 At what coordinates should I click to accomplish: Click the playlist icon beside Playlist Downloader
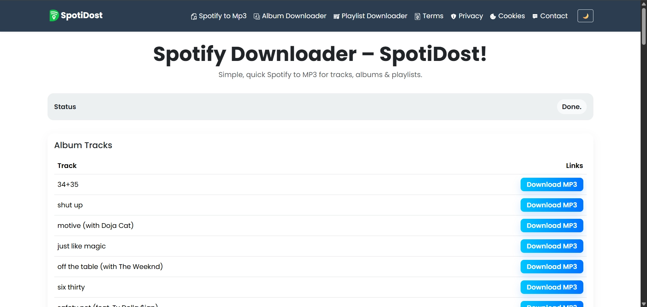click(x=336, y=16)
